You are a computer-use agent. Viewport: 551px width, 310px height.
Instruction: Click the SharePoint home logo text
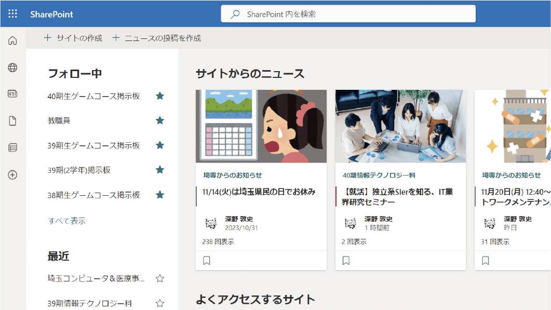[x=51, y=15]
